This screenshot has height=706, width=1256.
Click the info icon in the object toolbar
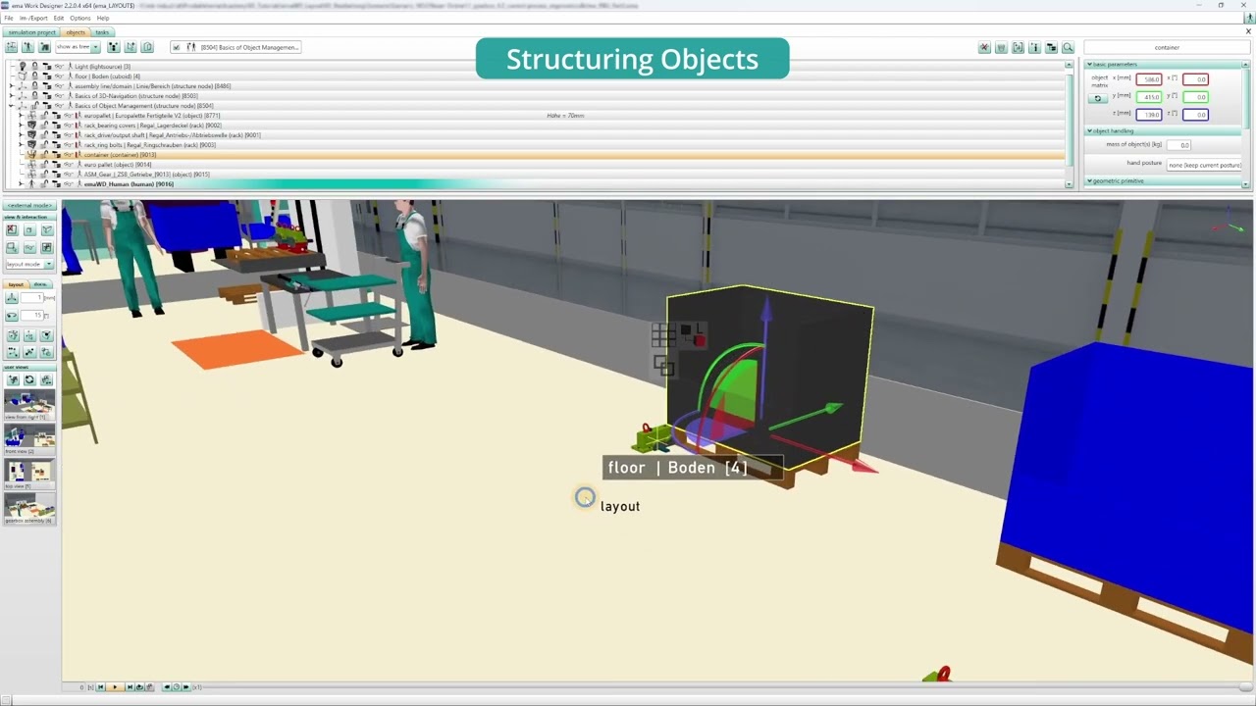1034,47
